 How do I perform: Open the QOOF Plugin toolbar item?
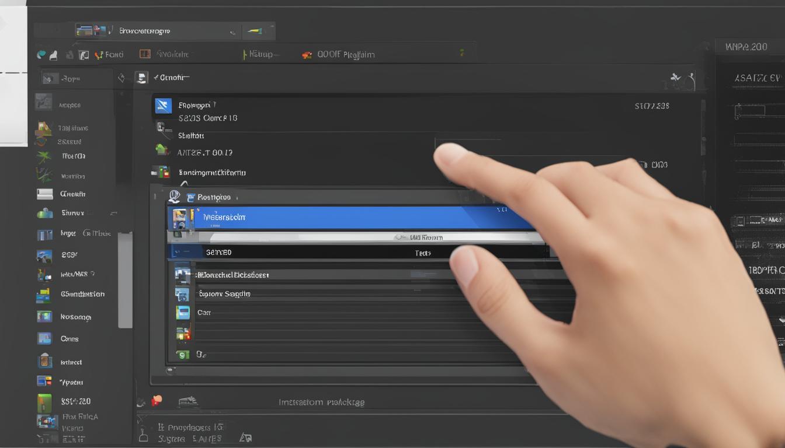[x=308, y=54]
